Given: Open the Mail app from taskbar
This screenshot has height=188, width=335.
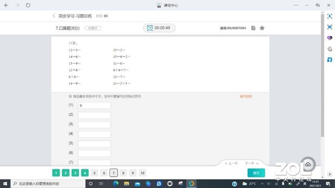Looking at the screenshot, I should tap(137, 183).
